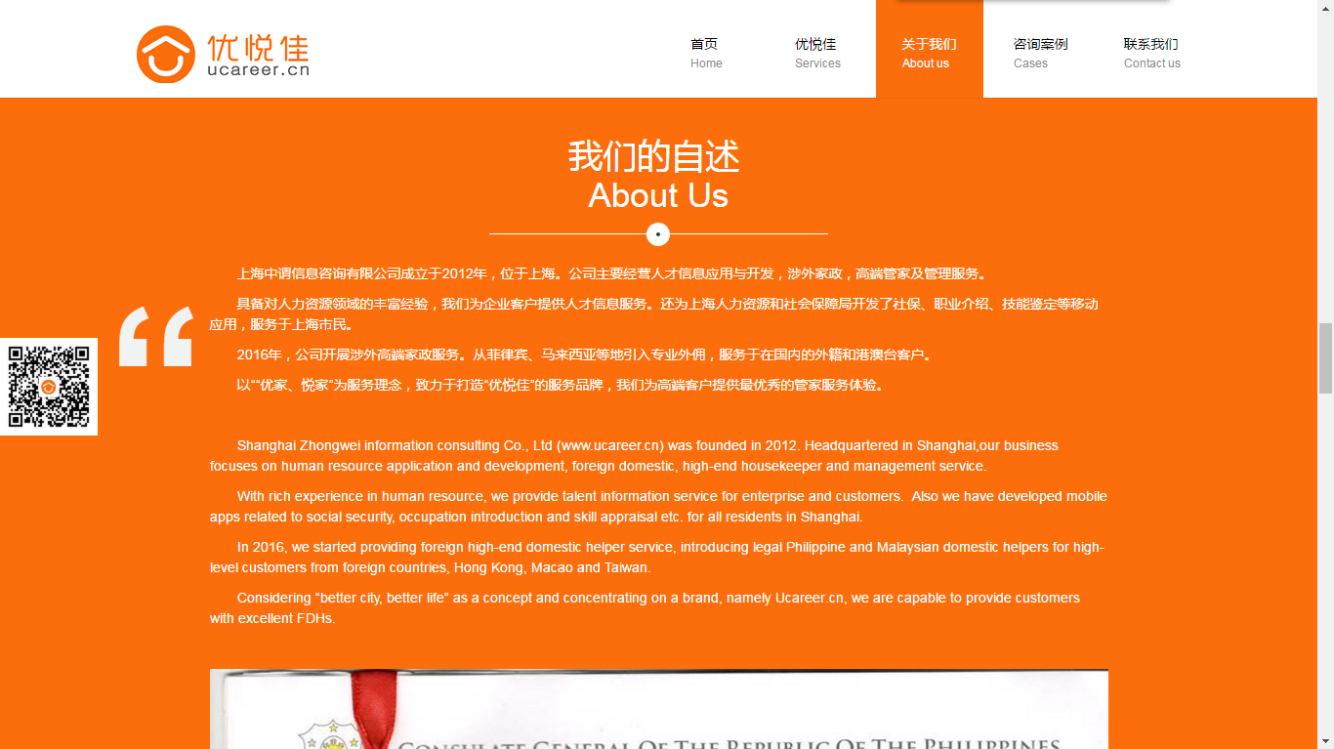This screenshot has height=749, width=1334.
Task: Select the About us tab
Action: [929, 49]
